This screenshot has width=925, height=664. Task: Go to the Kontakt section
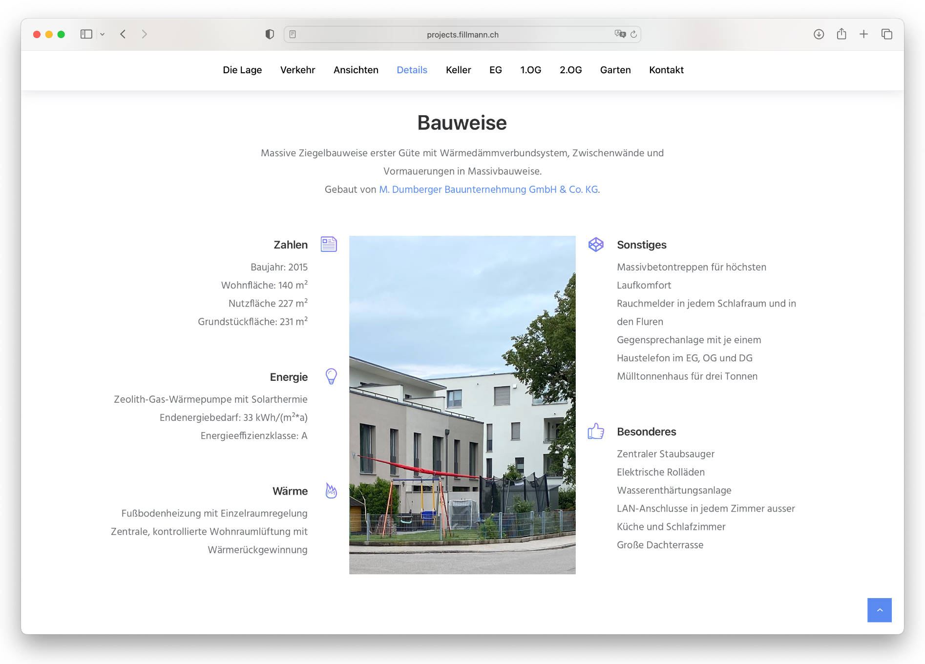point(666,70)
